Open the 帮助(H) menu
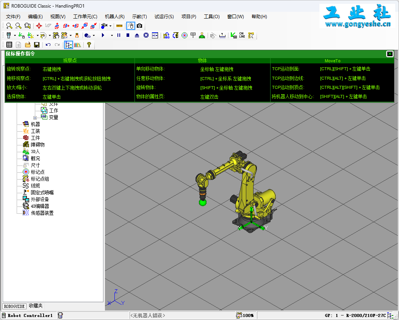Viewport: 399px width, 320px height. pyautogui.click(x=259, y=17)
